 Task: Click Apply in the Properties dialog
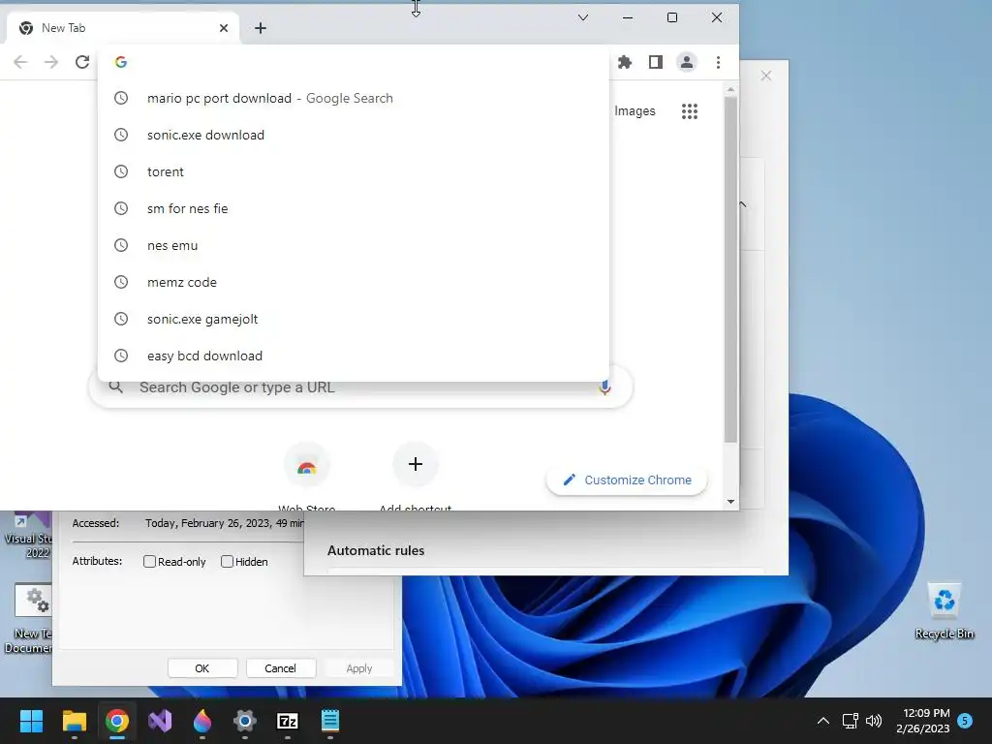pyautogui.click(x=359, y=668)
